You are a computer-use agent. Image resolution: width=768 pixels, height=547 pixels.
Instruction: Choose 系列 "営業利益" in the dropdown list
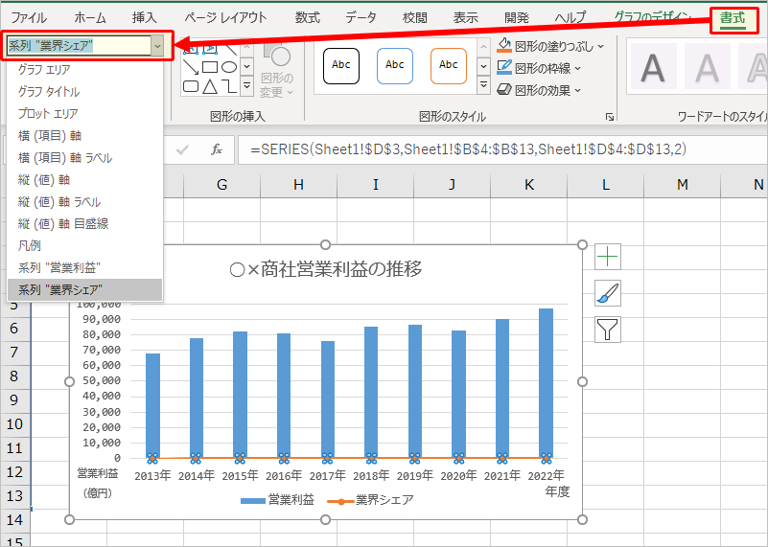coord(59,267)
